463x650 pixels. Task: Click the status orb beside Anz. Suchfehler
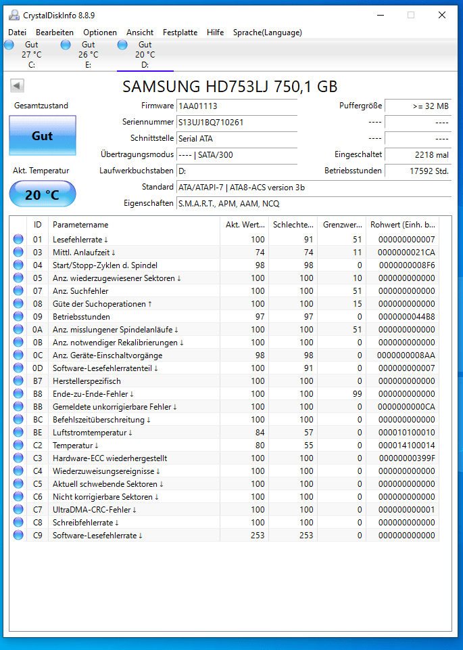point(18,290)
